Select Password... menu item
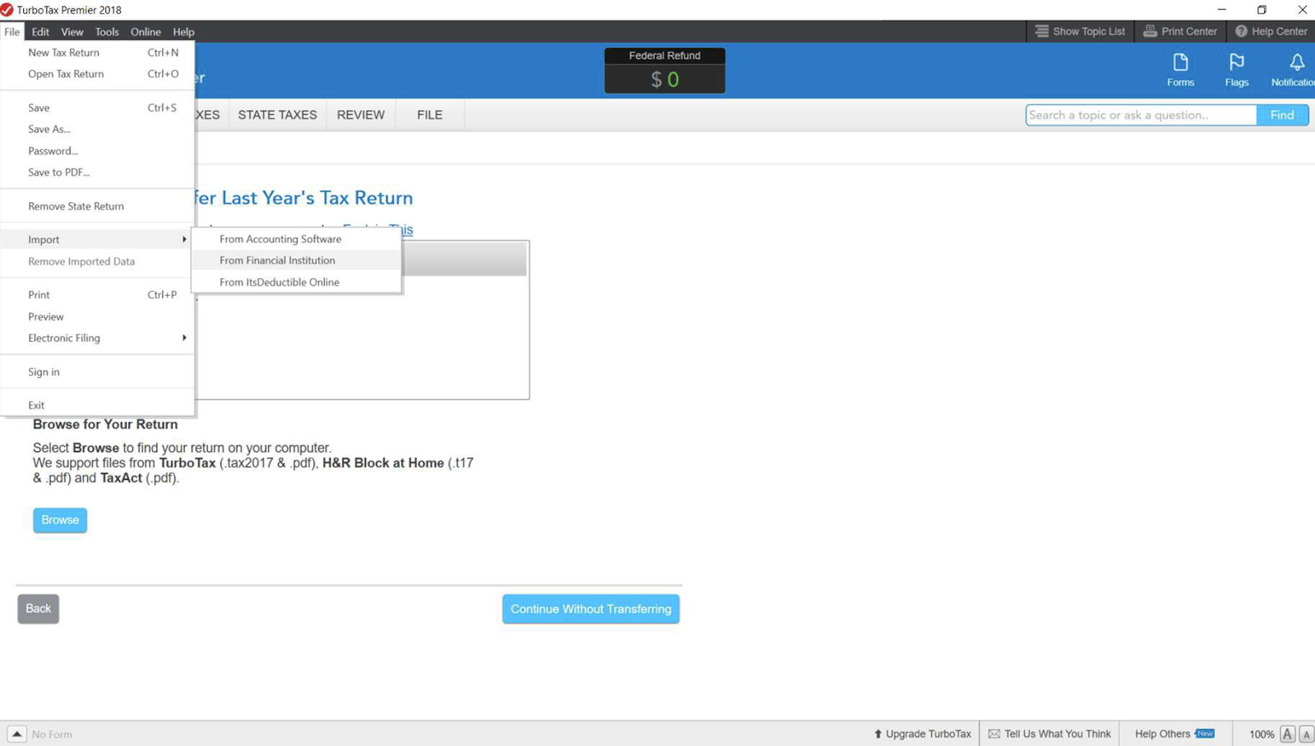This screenshot has height=746, width=1315. (x=97, y=150)
